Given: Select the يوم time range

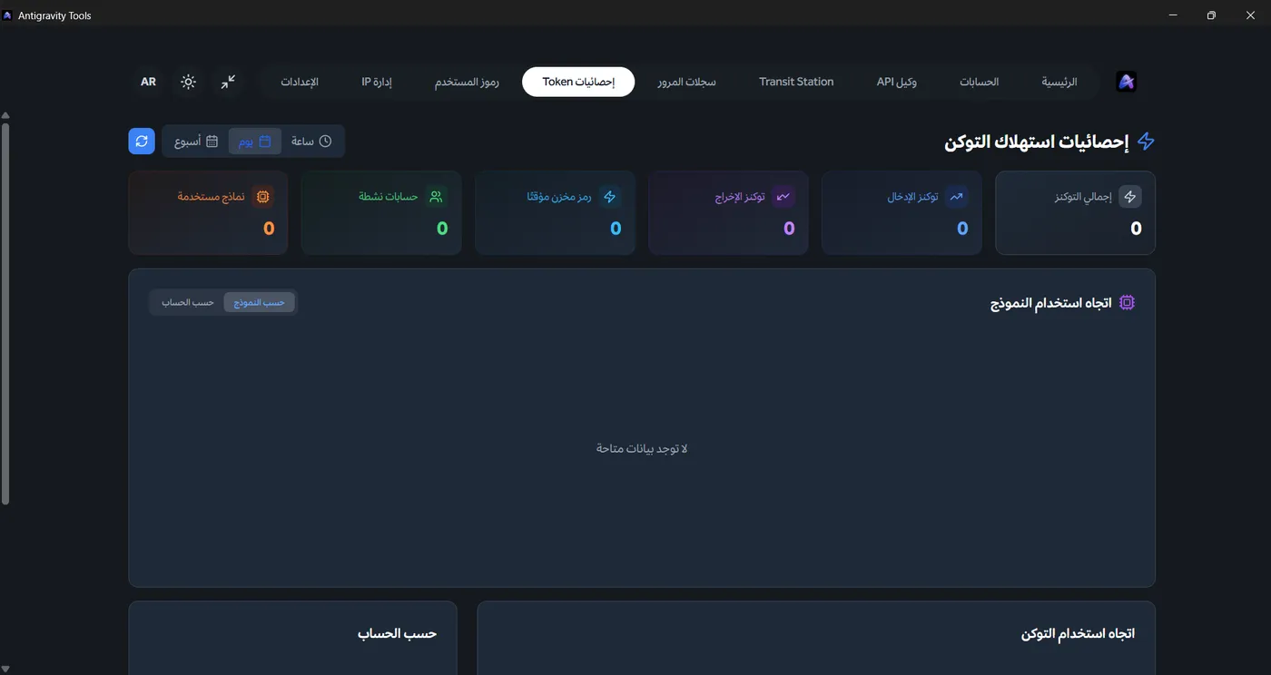Looking at the screenshot, I should [x=255, y=141].
